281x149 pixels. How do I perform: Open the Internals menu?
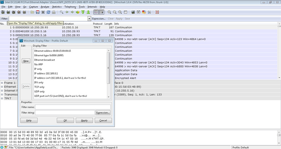pyautogui.click(x=92, y=7)
